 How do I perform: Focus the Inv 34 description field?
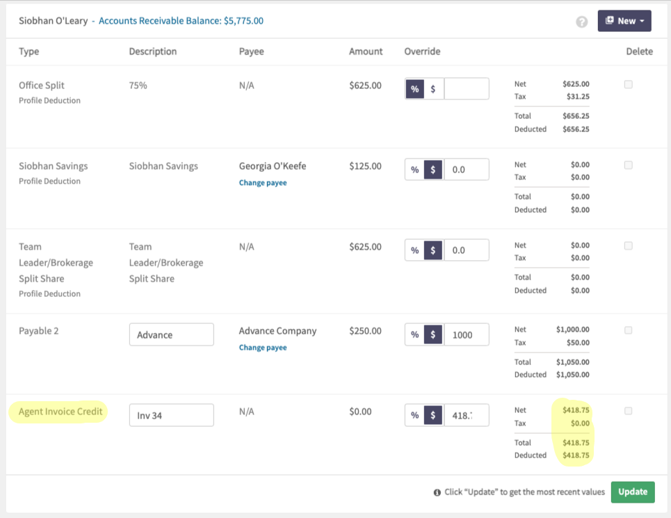click(x=172, y=415)
